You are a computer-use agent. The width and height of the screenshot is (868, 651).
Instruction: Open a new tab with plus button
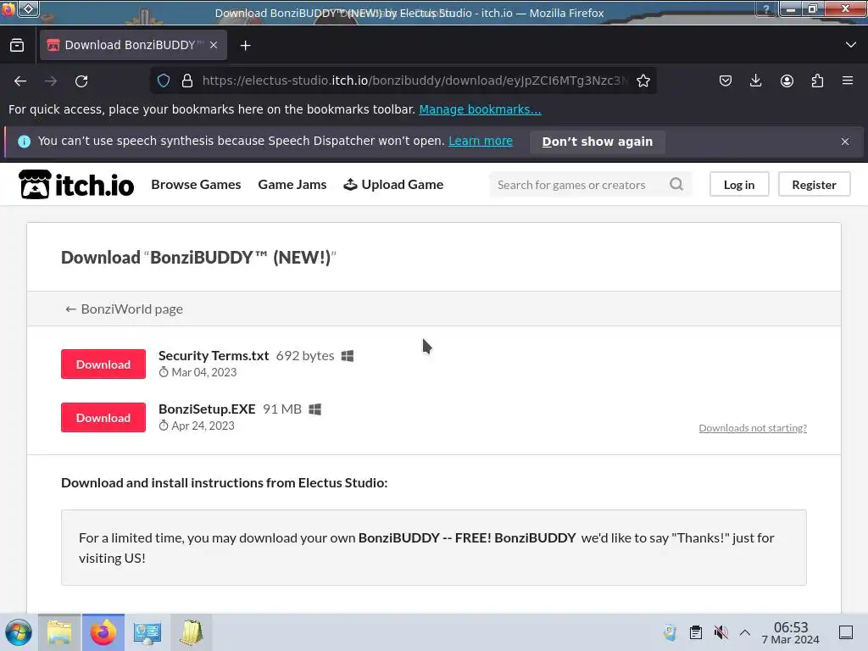click(245, 46)
